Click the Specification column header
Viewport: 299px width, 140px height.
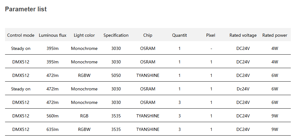click(116, 35)
